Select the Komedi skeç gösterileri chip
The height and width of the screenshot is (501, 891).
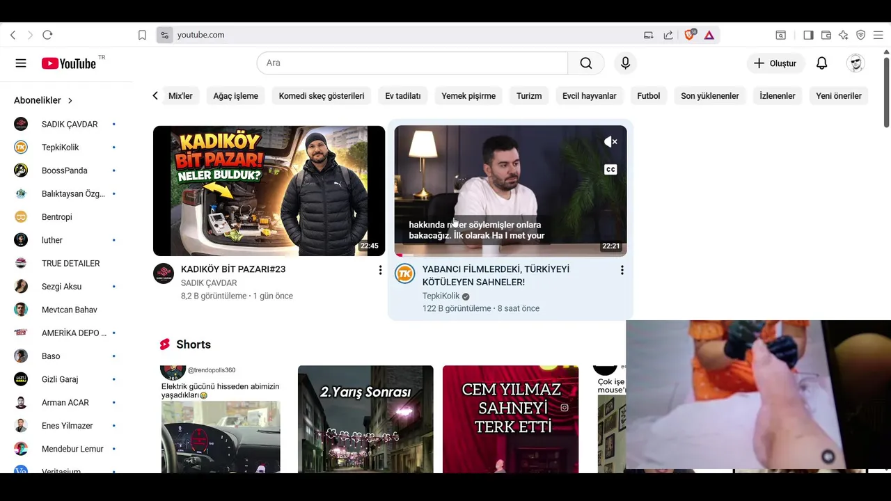click(x=322, y=96)
